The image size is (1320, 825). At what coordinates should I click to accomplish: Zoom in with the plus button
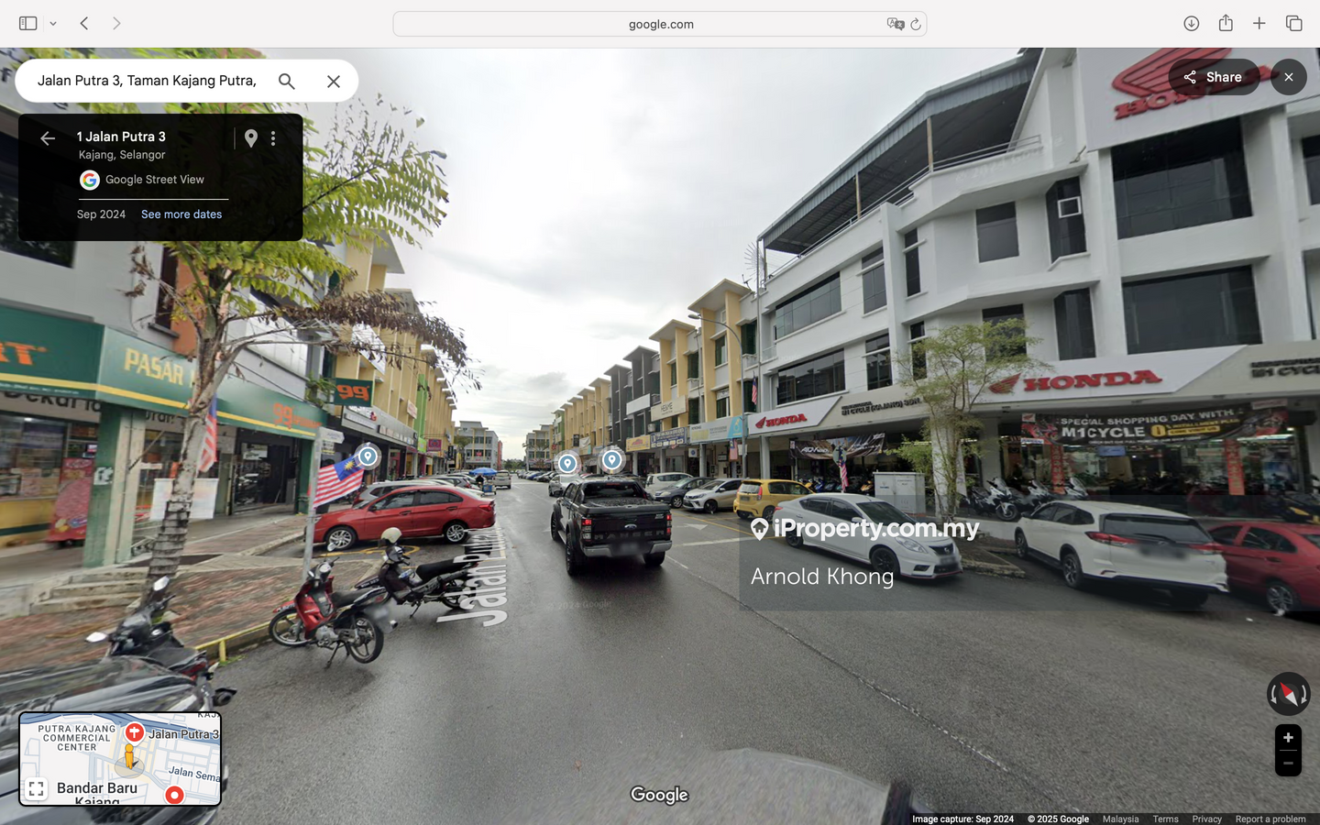[x=1288, y=738]
